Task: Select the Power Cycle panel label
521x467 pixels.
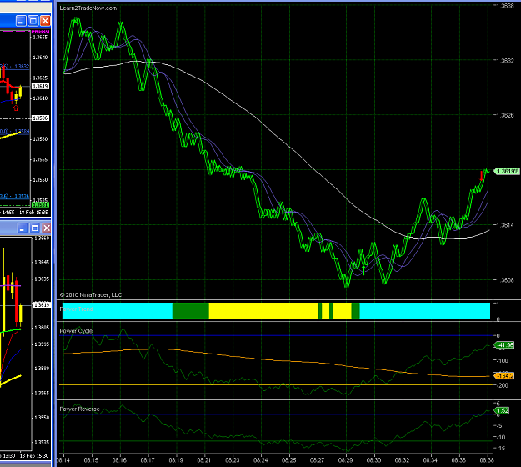Action: click(76, 331)
